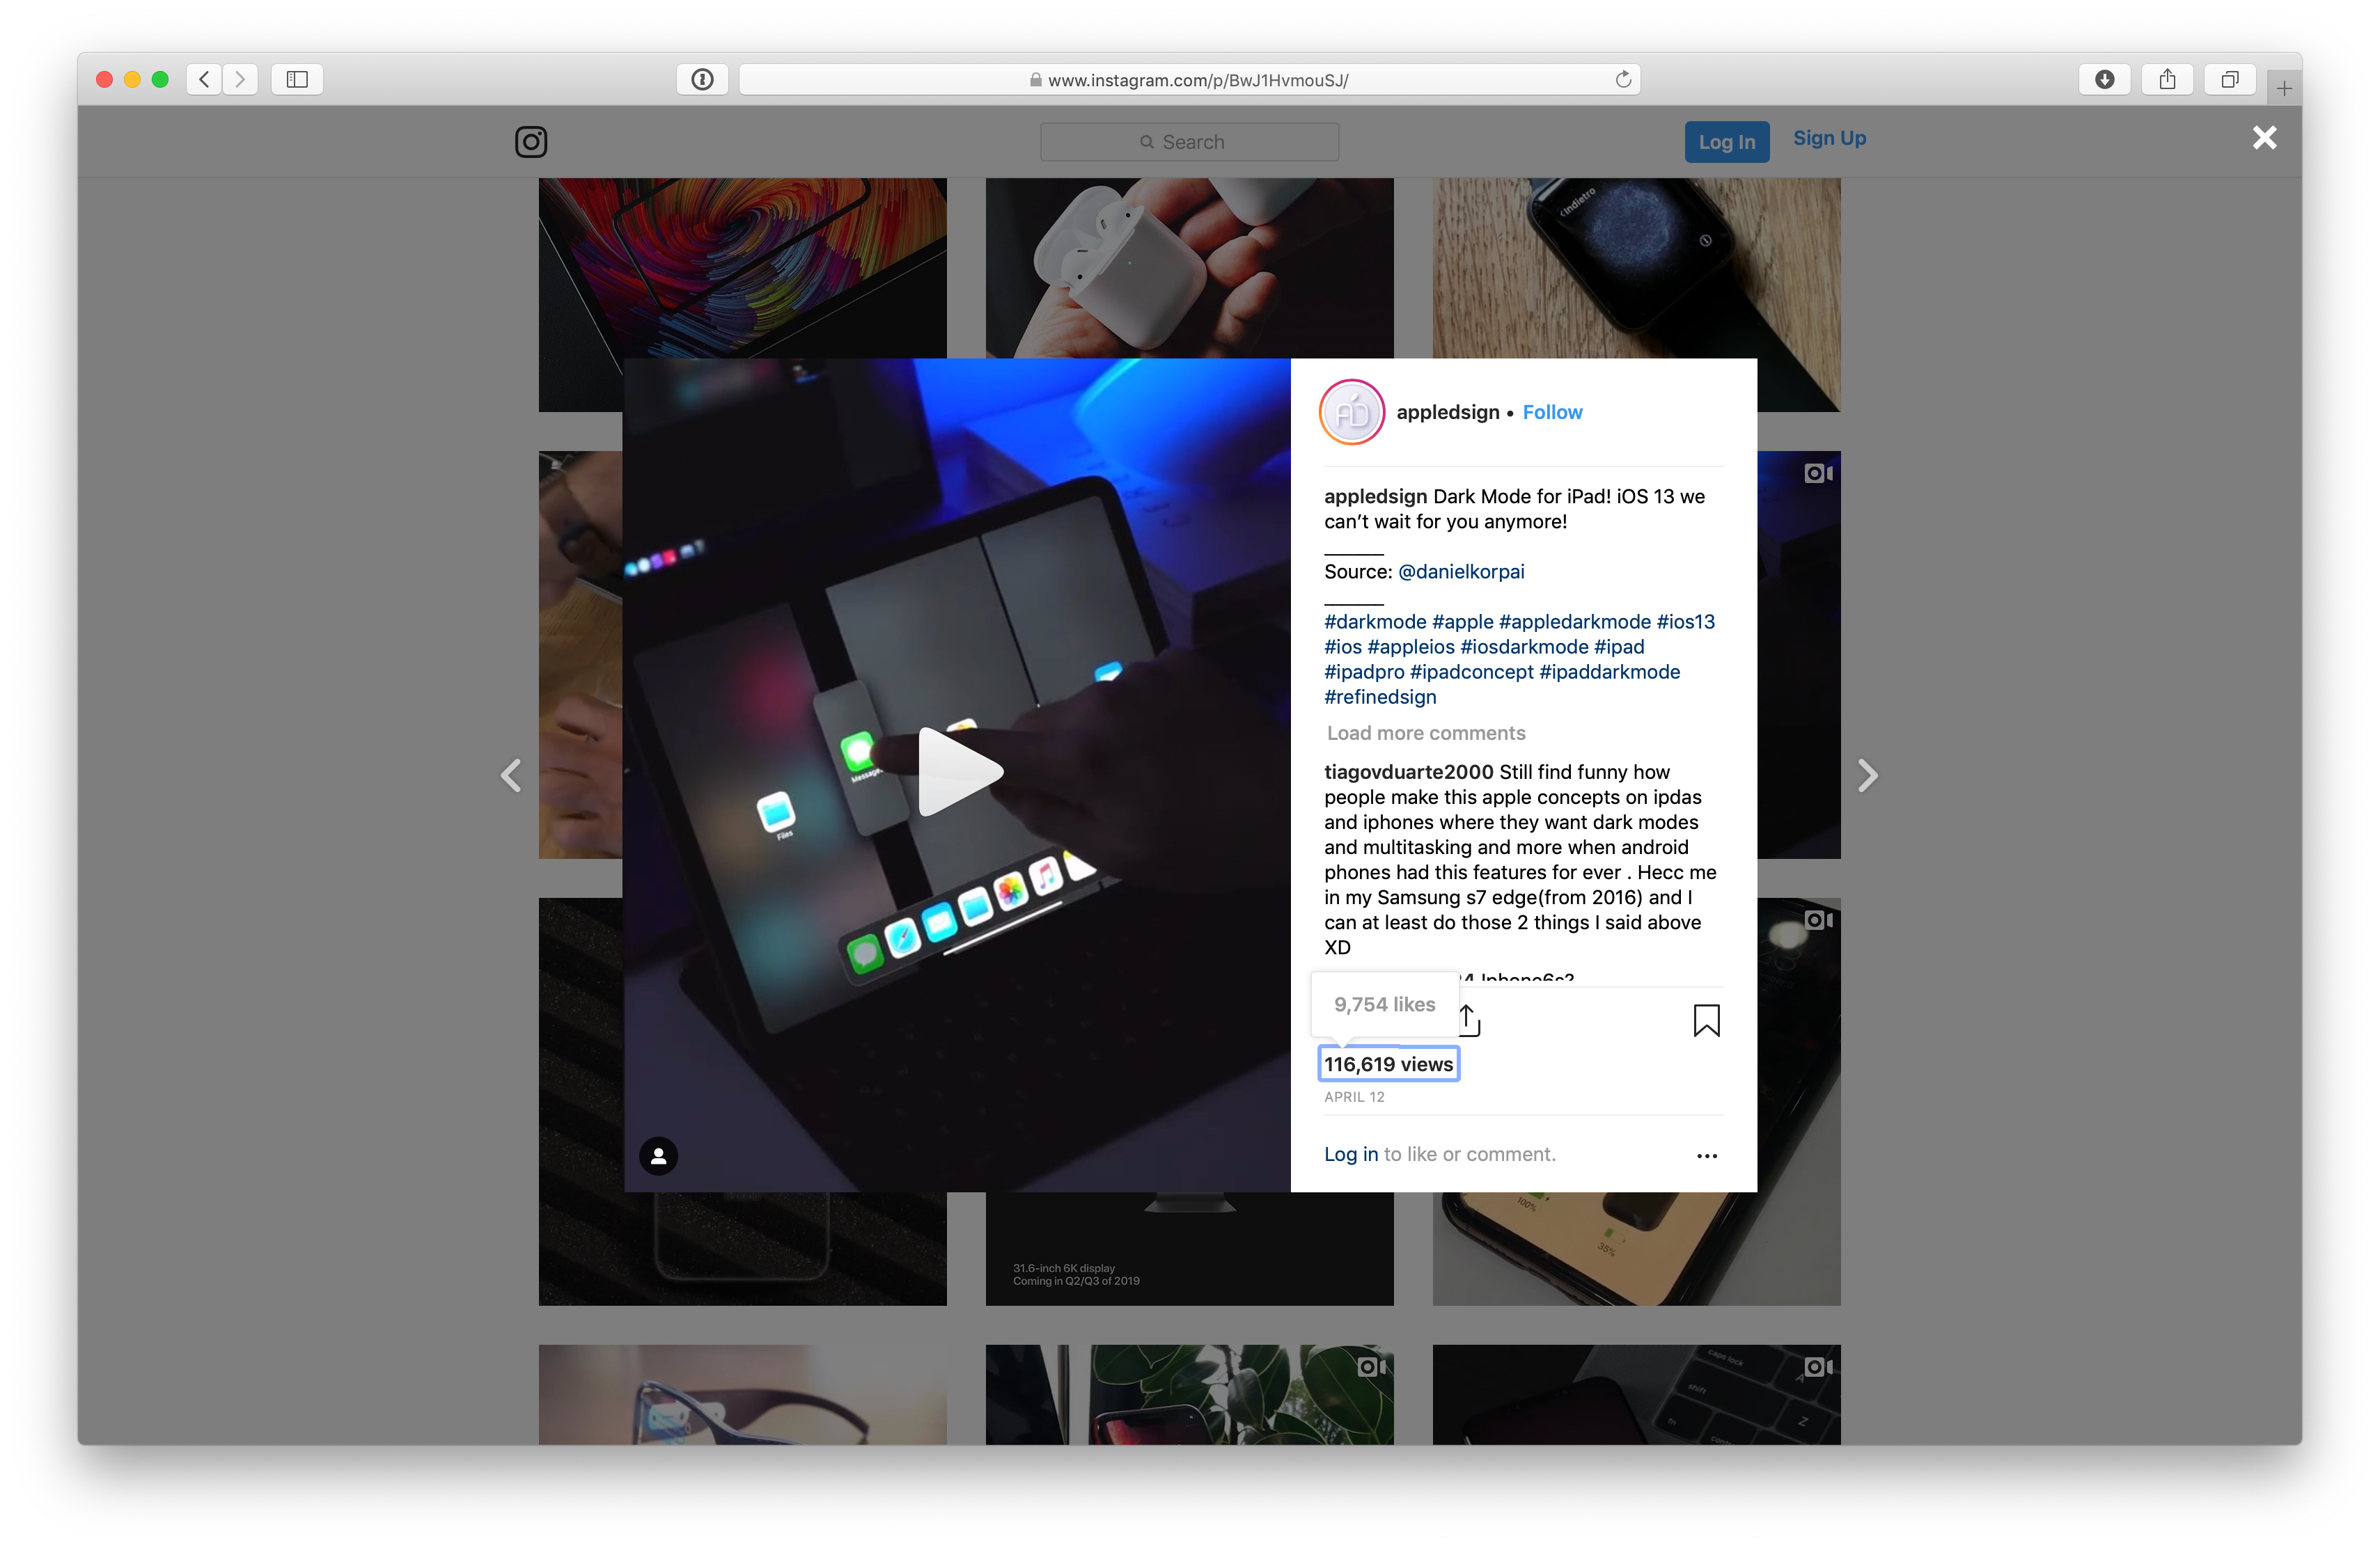Image resolution: width=2380 pixels, height=1548 pixels.
Task: Open the #ipadpro hashtag
Action: [x=1364, y=672]
